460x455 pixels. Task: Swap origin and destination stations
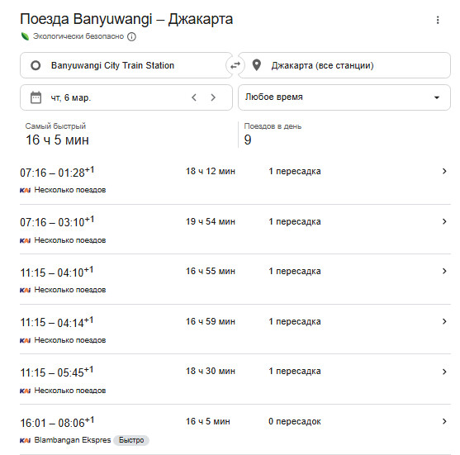(x=235, y=65)
